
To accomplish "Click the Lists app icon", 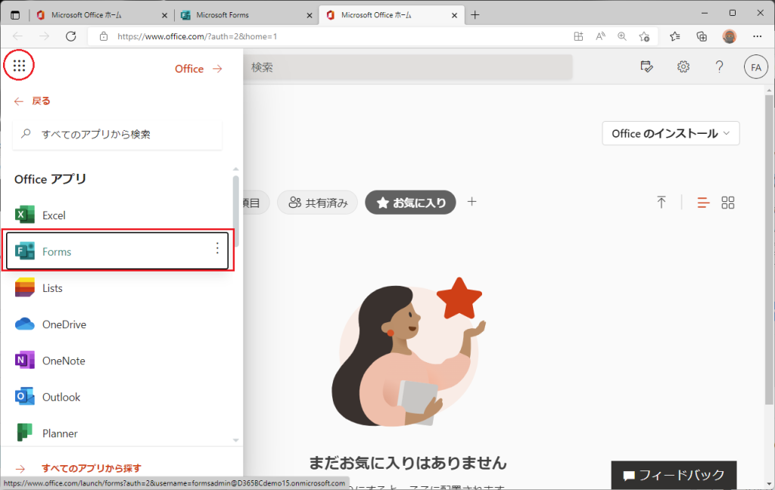I will tap(25, 287).
